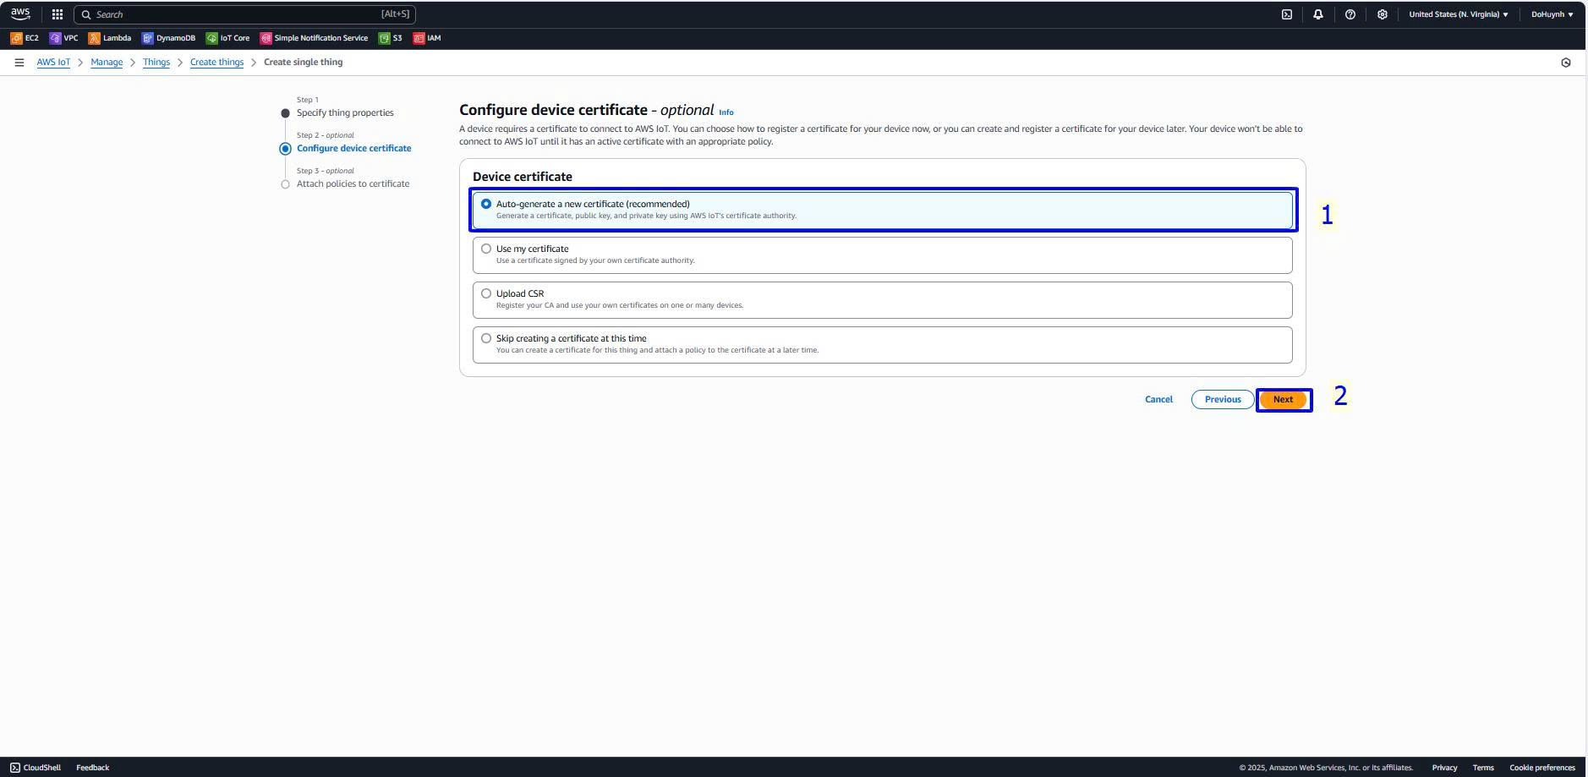Open the settings gear in the top bar
The height and width of the screenshot is (777, 1588).
pos(1382,14)
